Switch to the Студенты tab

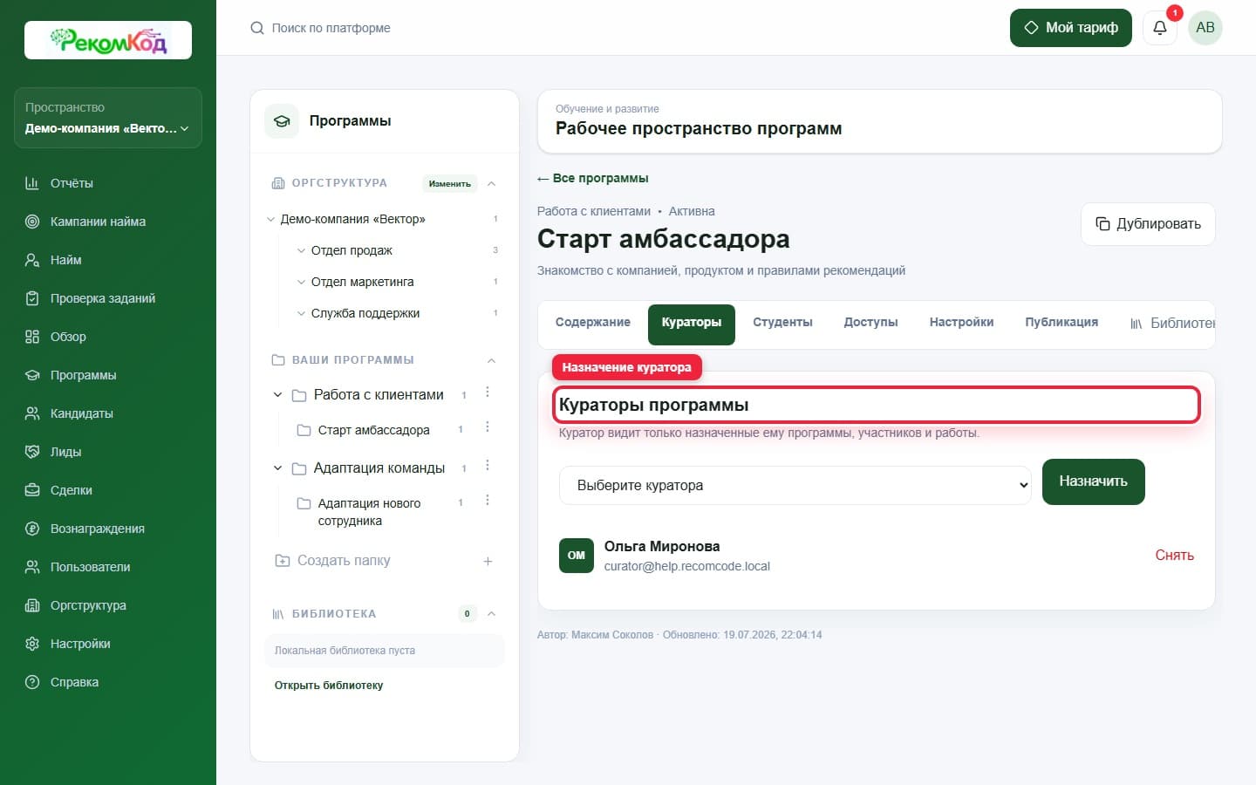click(783, 323)
